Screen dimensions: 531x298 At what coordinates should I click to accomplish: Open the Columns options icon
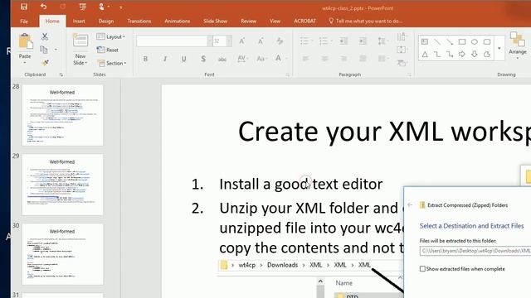tap(382, 59)
